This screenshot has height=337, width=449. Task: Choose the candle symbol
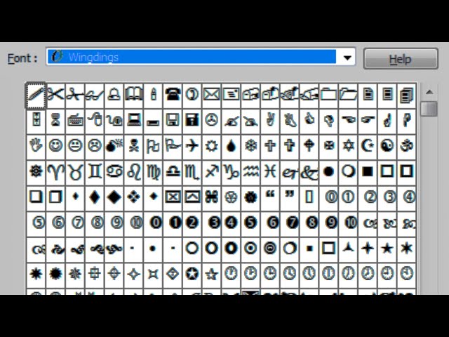[x=153, y=94]
